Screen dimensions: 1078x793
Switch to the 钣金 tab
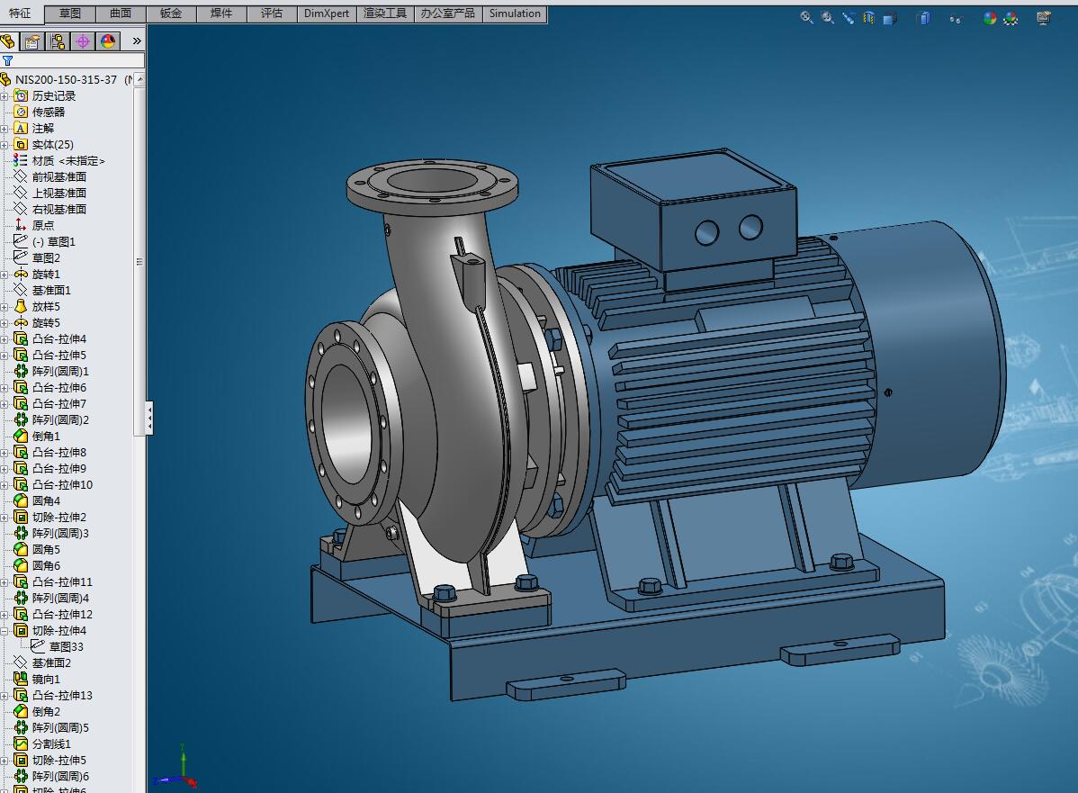coord(171,14)
